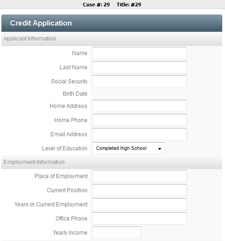
Task: Click the Current Position text box
Action: coord(139,190)
